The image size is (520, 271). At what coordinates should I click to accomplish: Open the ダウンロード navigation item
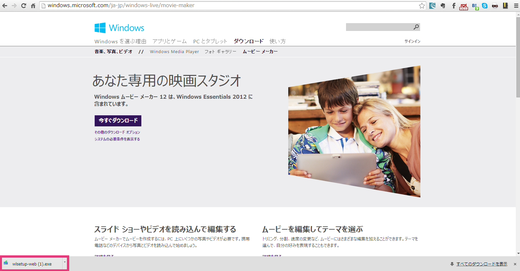click(x=248, y=41)
